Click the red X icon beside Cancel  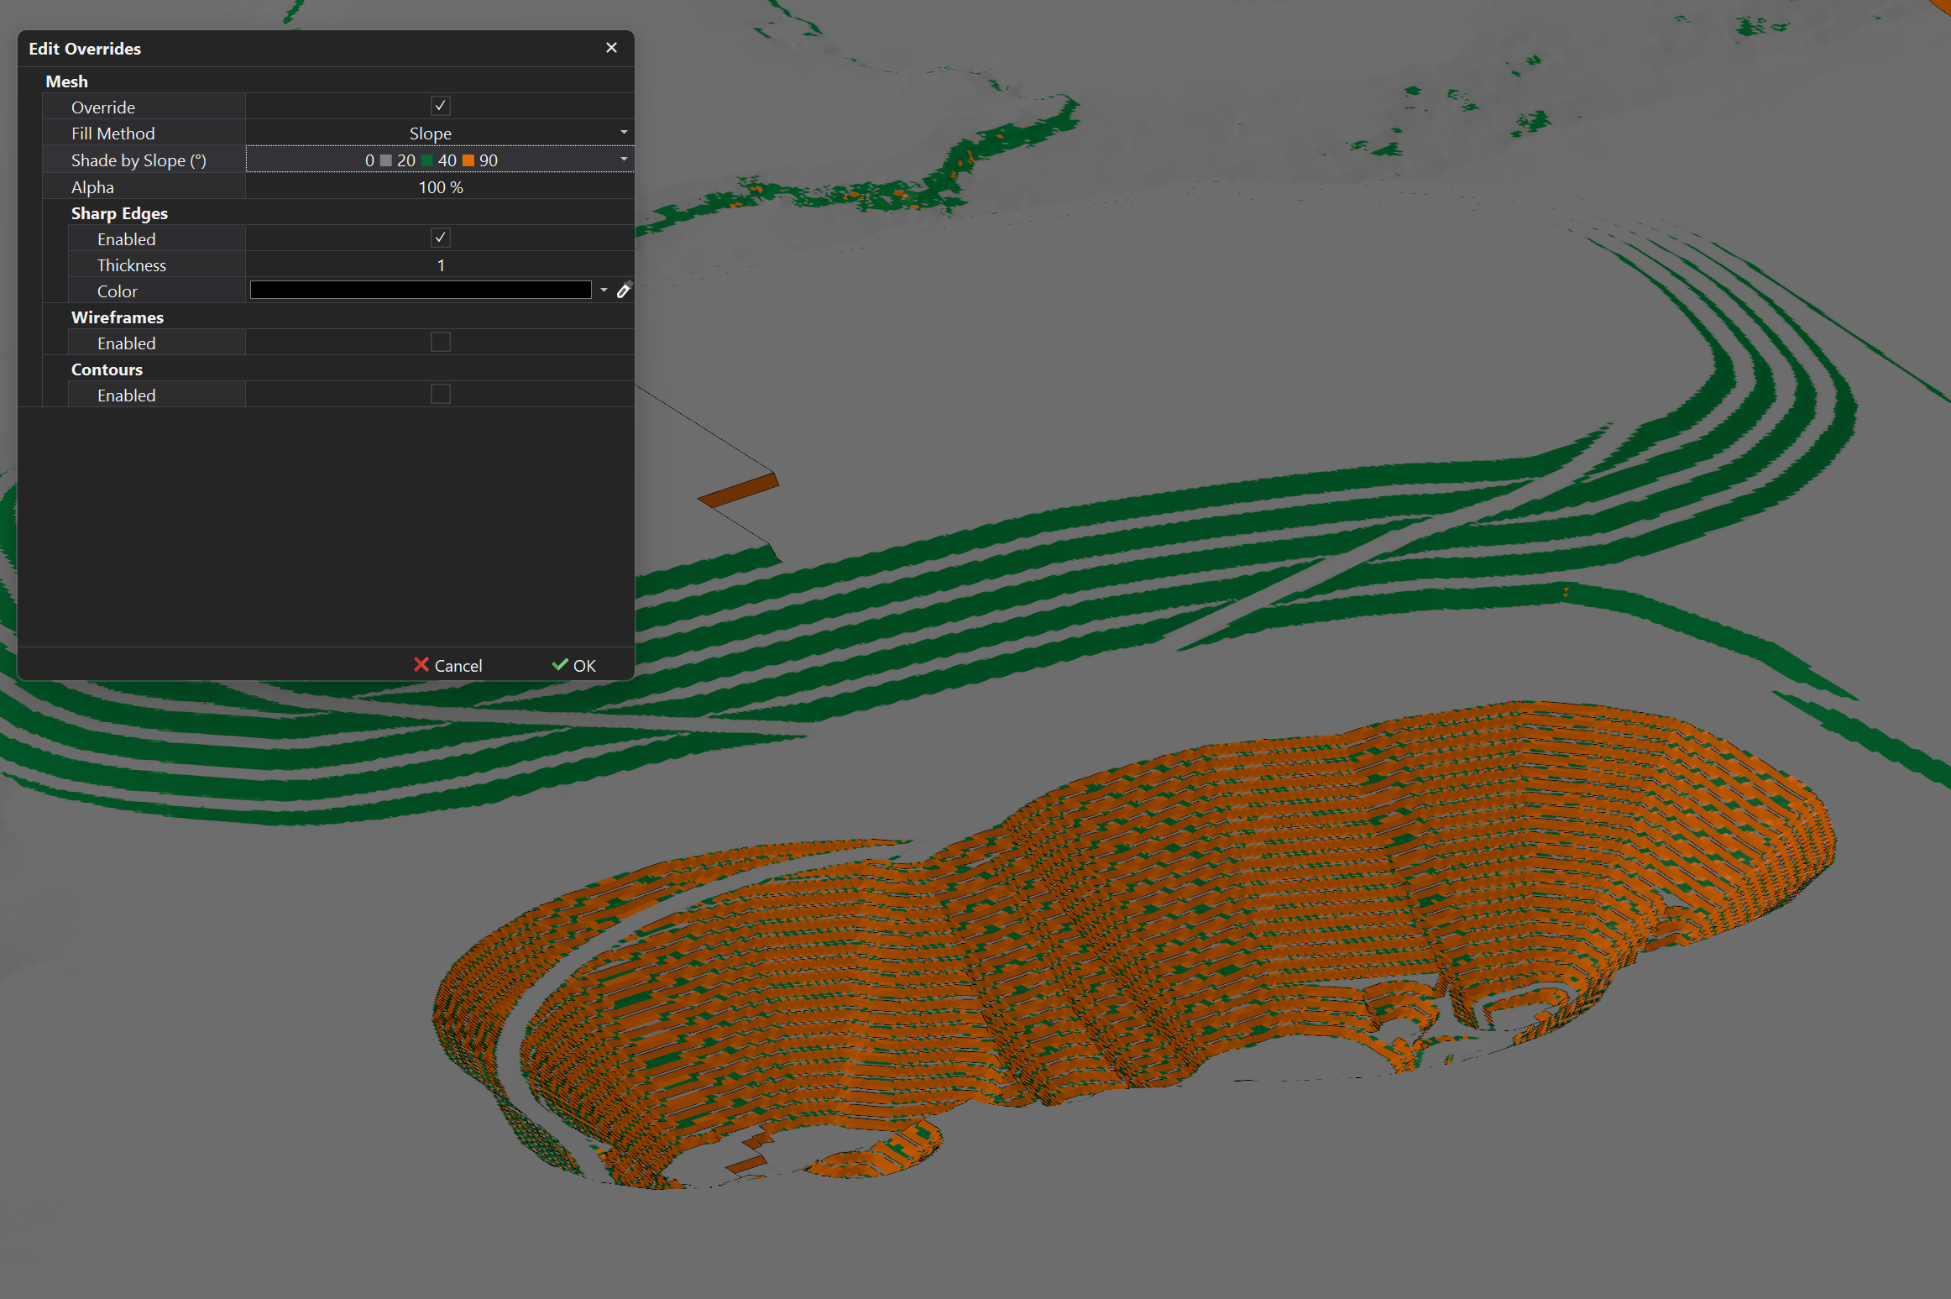422,664
